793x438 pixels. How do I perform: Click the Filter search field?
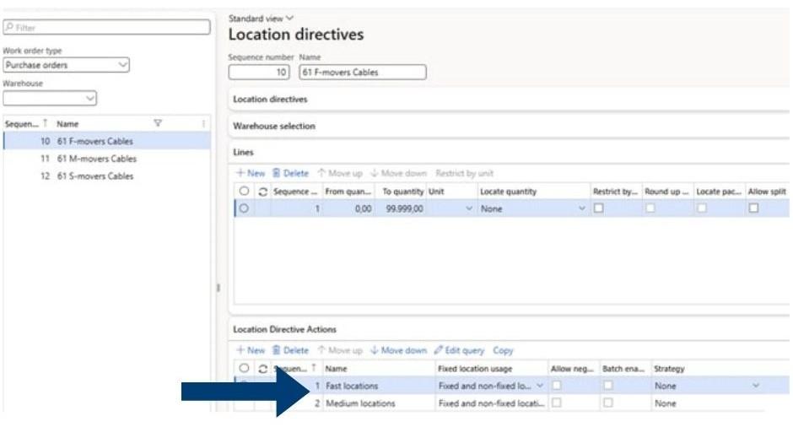click(x=106, y=28)
